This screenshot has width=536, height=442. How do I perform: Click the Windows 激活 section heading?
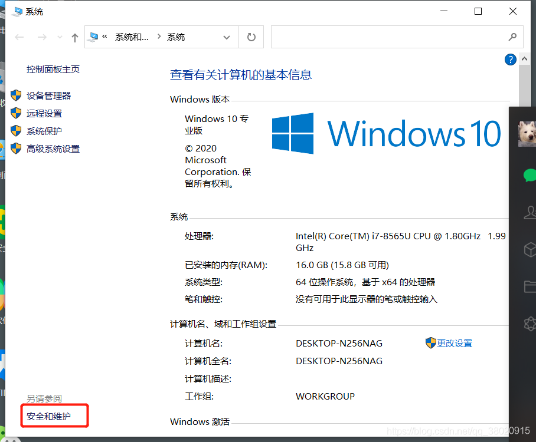tap(200, 421)
